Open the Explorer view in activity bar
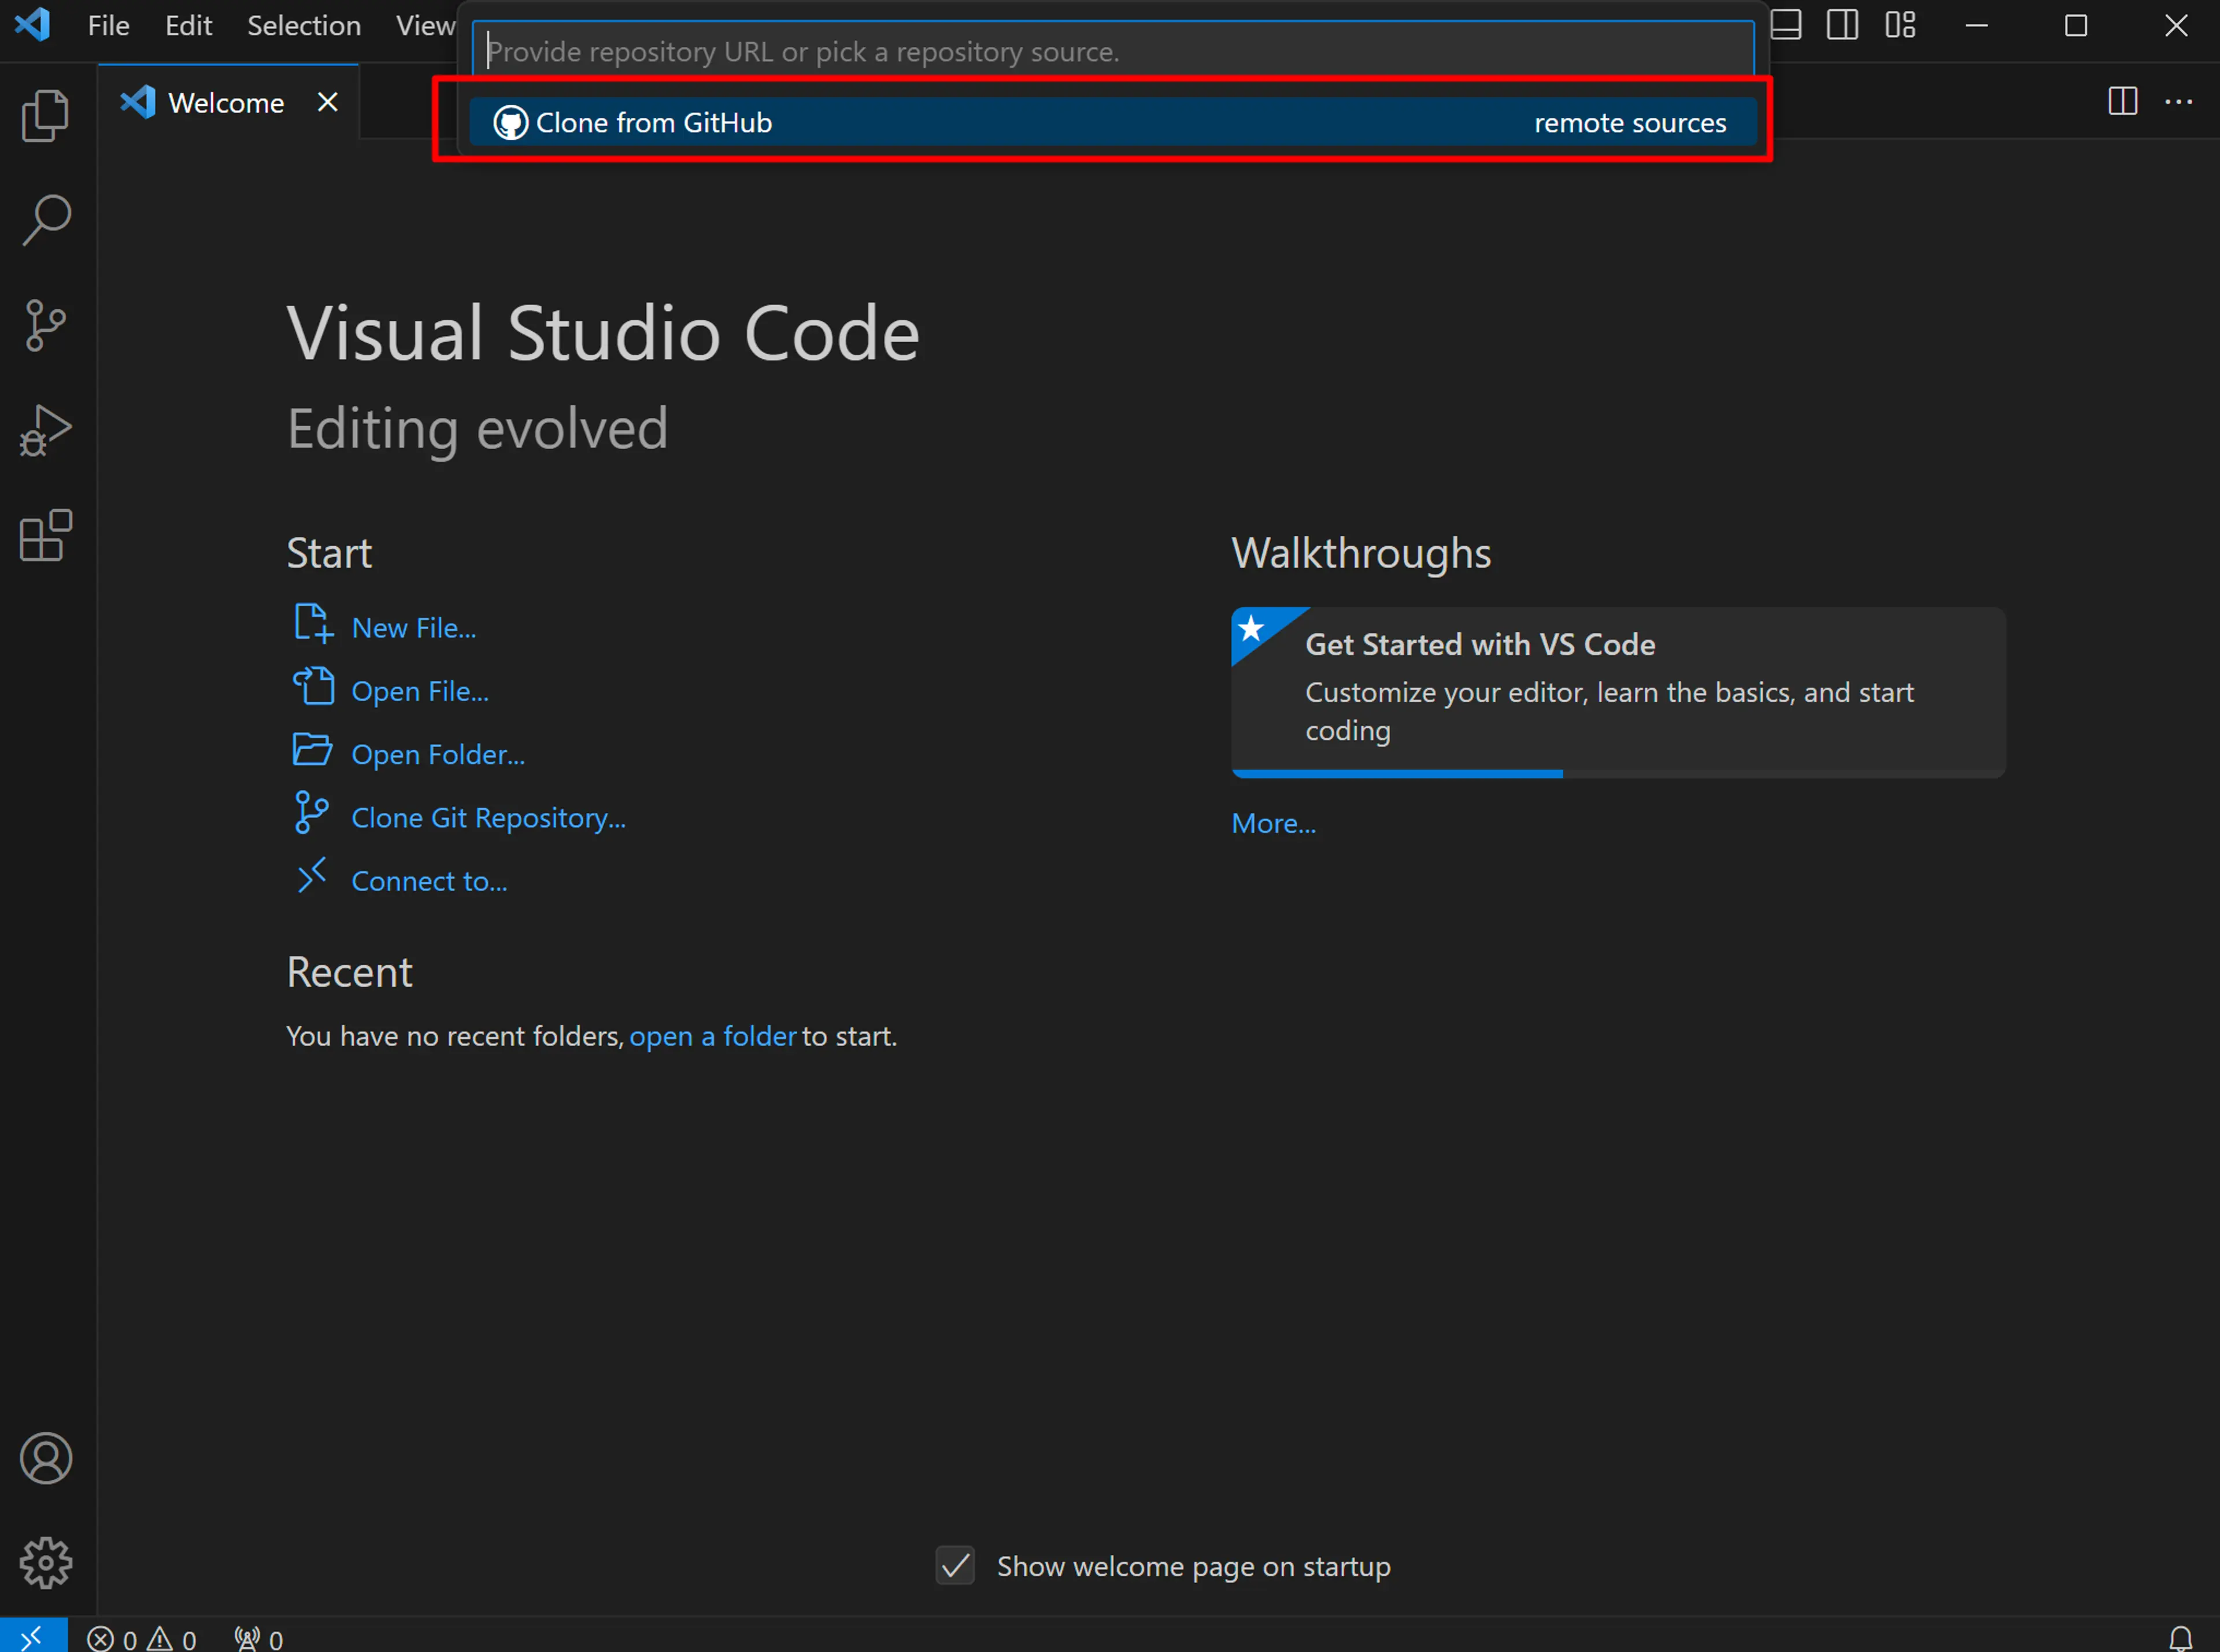The height and width of the screenshot is (1652, 2220). click(46, 115)
